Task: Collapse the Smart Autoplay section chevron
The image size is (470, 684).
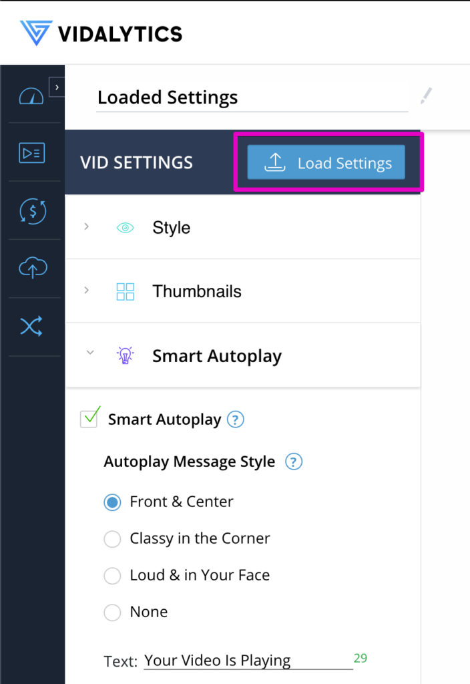Action: pyautogui.click(x=90, y=352)
